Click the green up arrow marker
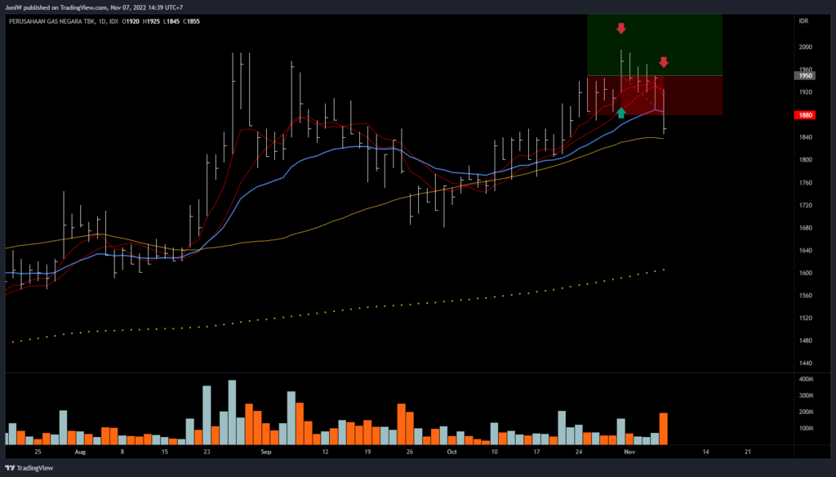 tap(621, 113)
